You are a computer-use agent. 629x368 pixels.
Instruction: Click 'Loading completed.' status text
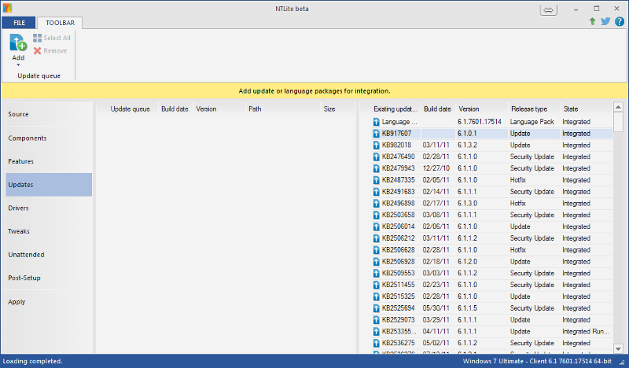pos(32,361)
